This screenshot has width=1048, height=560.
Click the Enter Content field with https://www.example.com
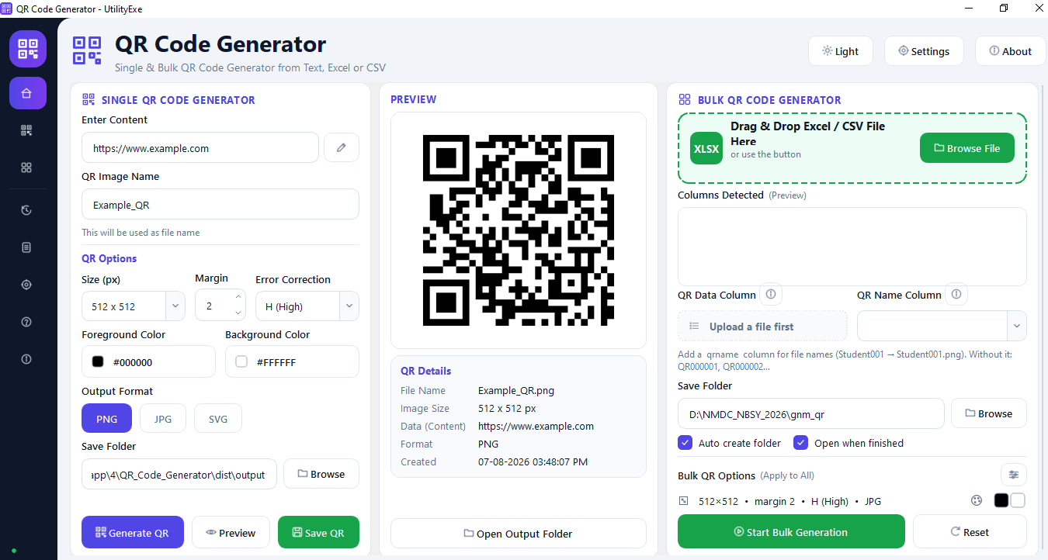[x=200, y=147]
